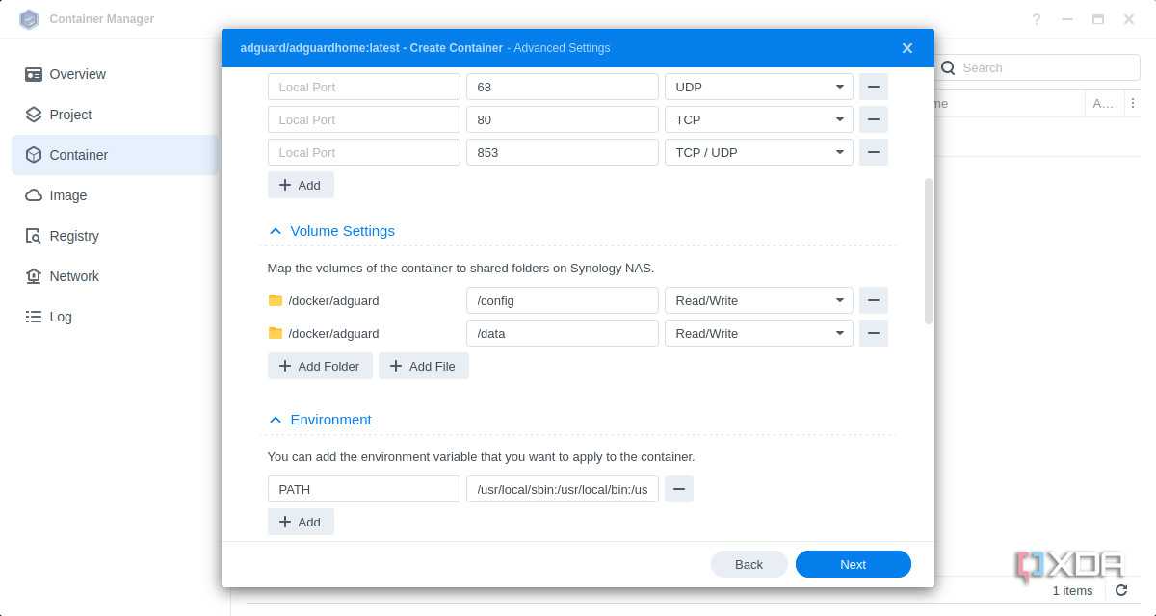
Task: Change /config permission dropdown
Action: [x=759, y=300]
